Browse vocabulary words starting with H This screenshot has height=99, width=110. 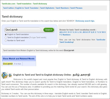[76, 32]
